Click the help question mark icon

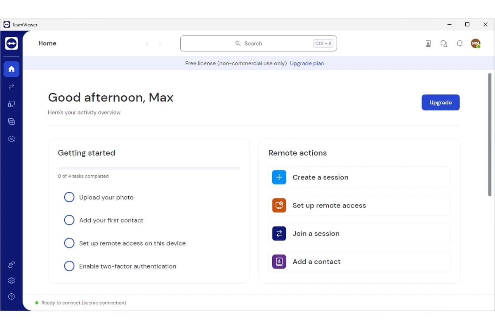(x=12, y=296)
